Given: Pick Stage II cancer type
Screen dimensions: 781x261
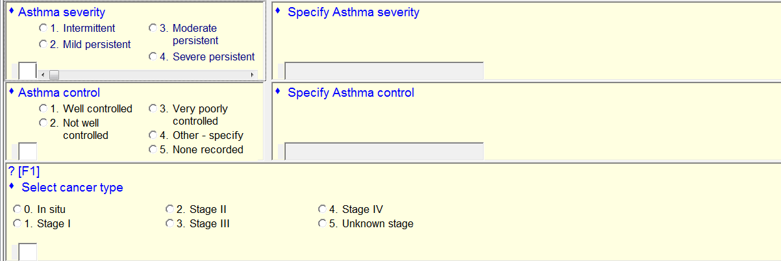Looking at the screenshot, I should point(170,210).
